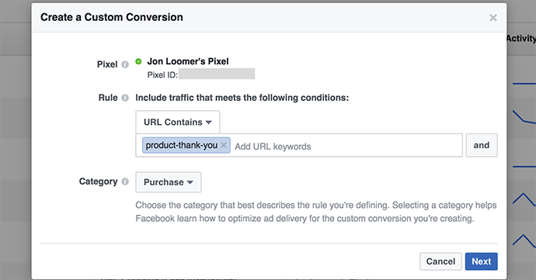Click the Create a Custom Conversion title
Viewport: 536px width, 280px height.
pyautogui.click(x=112, y=17)
